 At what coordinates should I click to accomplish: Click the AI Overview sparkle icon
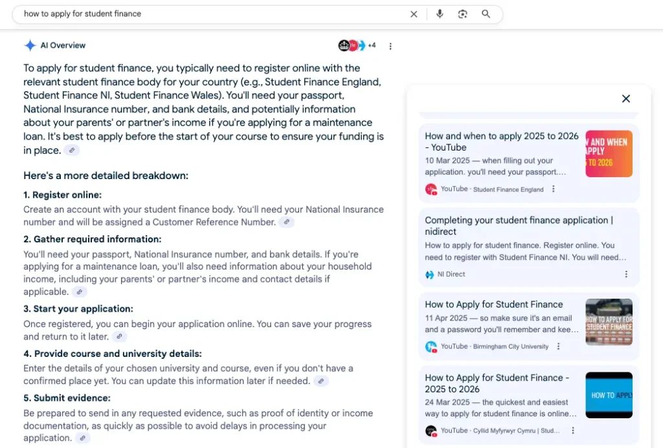point(30,45)
